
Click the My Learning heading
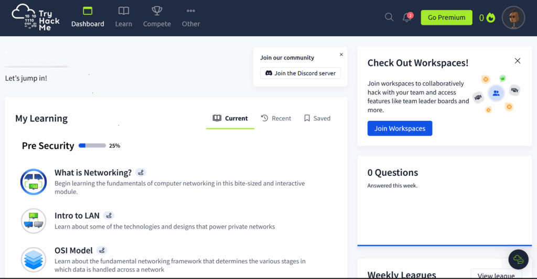(41, 118)
